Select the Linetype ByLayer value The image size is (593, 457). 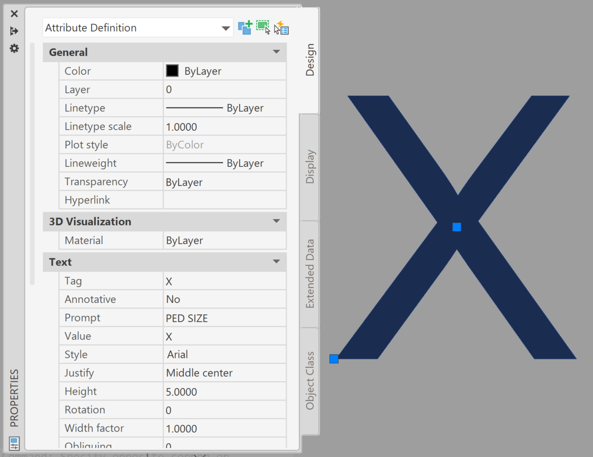click(x=225, y=108)
